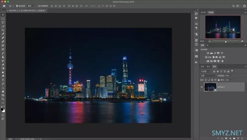Add a Hue/Saturation adjustment
247x140 pixels.
(206, 57)
